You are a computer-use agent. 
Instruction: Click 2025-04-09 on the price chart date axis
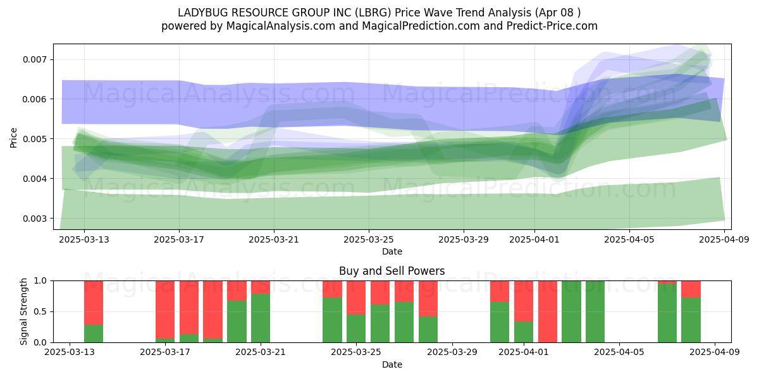[724, 239]
